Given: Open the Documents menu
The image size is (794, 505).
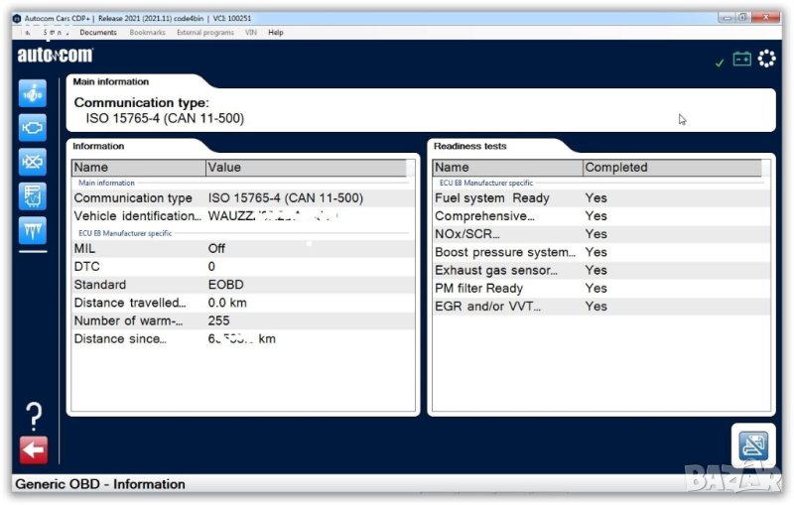Looking at the screenshot, I should click(x=98, y=33).
